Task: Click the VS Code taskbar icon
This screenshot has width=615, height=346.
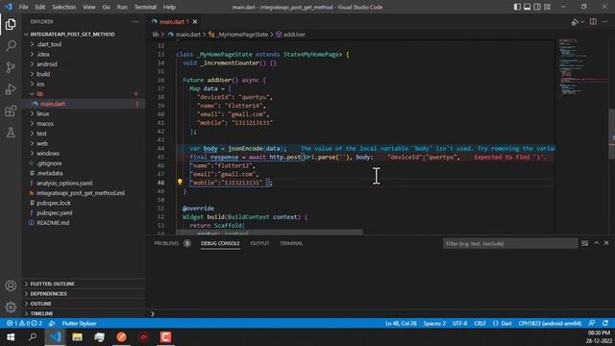Action: 56,337
